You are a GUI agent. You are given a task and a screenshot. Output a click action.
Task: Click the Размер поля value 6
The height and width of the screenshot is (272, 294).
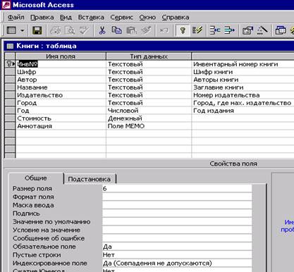[177, 189]
